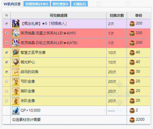Click the 骑阶金像 item name
This screenshot has width=153, height=129.
(x=28, y=91)
